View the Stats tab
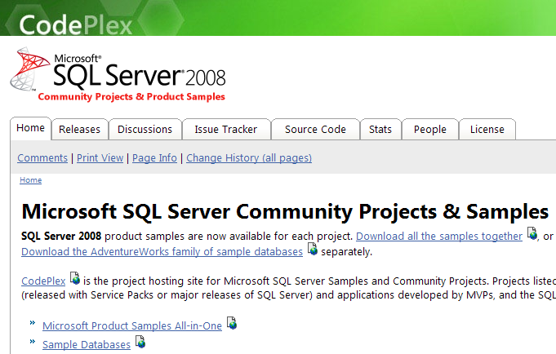 point(380,130)
